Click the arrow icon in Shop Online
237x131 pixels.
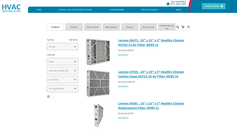tap(222, 6)
